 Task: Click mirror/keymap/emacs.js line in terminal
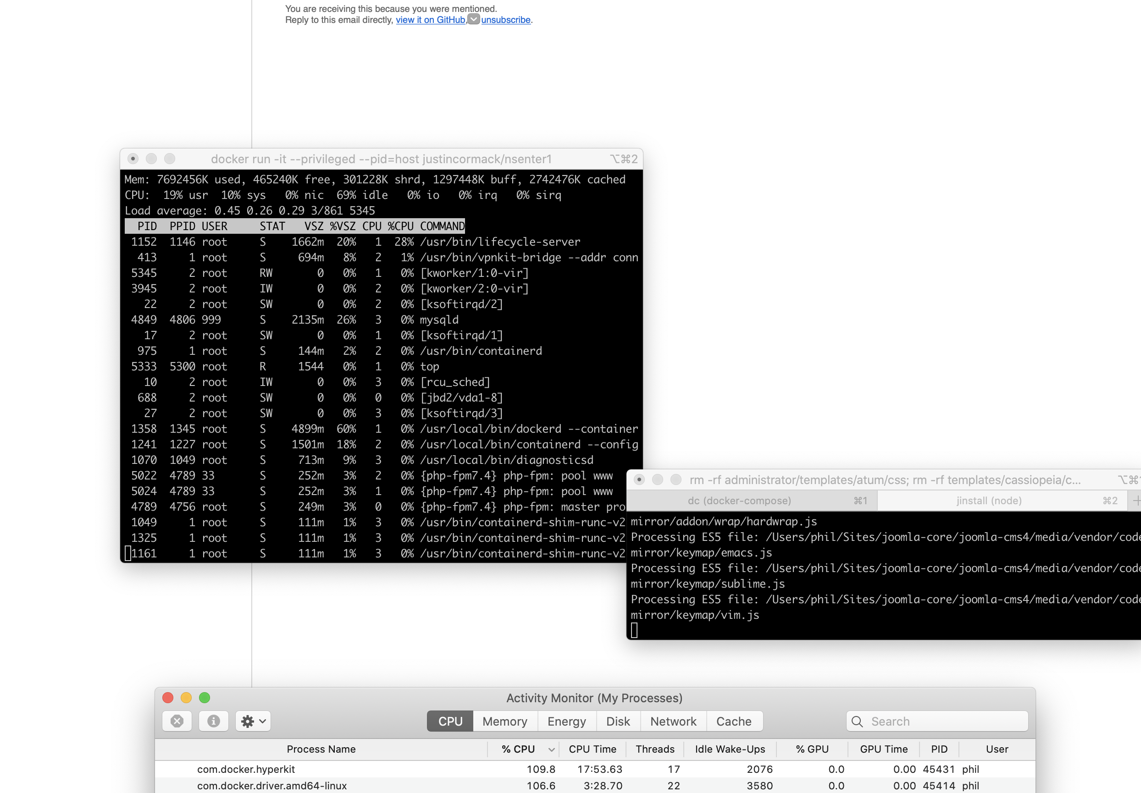pyautogui.click(x=701, y=552)
